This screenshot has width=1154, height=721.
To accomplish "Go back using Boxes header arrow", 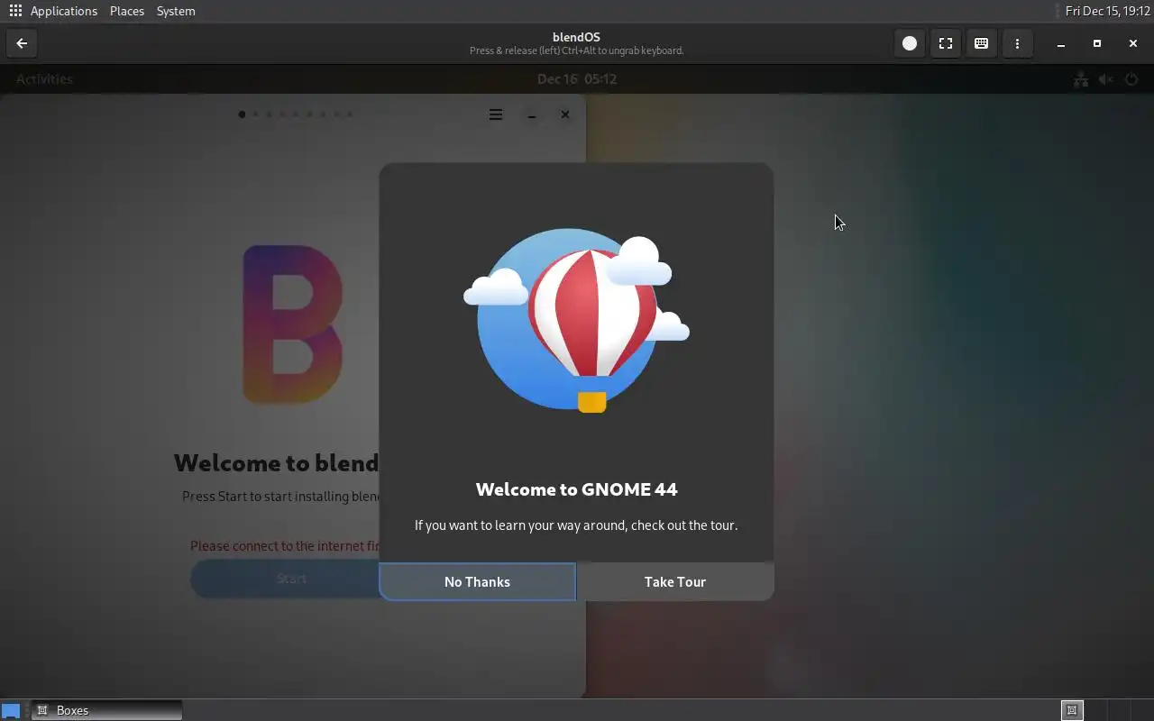I will [22, 43].
